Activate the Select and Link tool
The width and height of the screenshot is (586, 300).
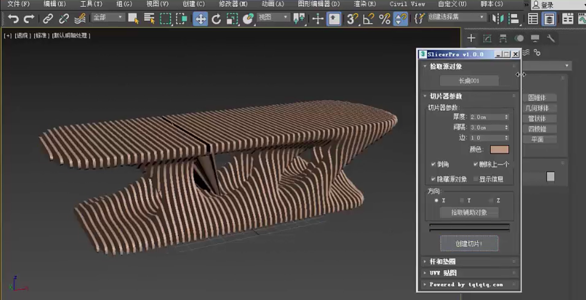click(48, 19)
